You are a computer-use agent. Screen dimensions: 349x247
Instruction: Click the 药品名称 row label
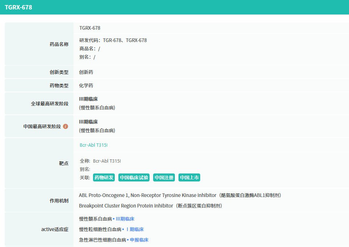tap(59, 44)
